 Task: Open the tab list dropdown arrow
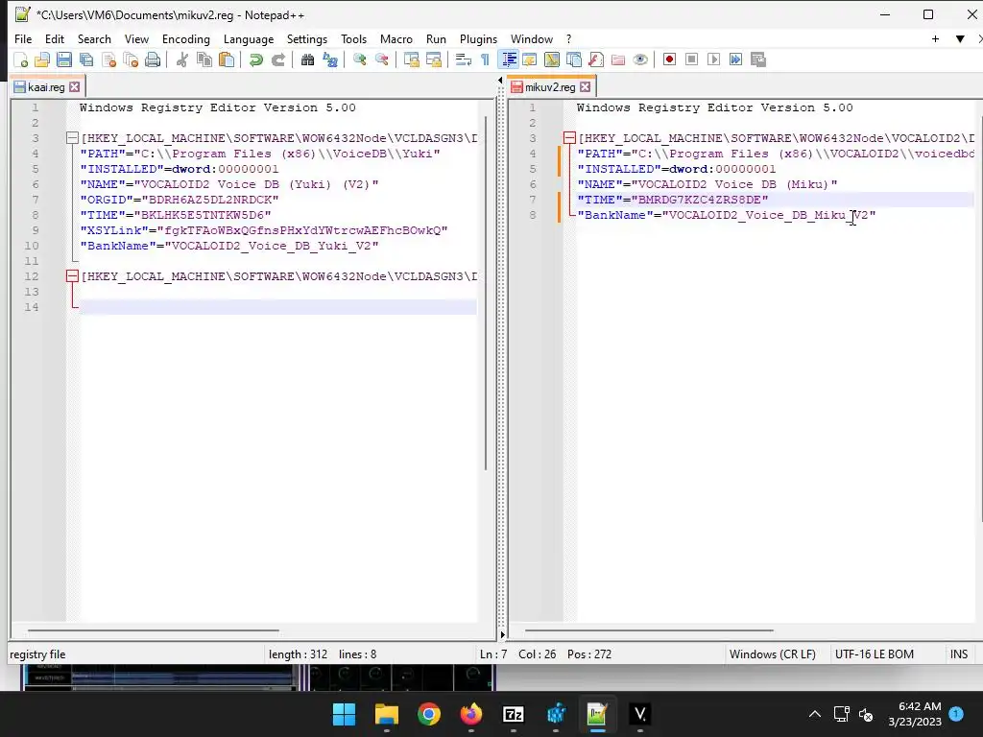point(960,38)
